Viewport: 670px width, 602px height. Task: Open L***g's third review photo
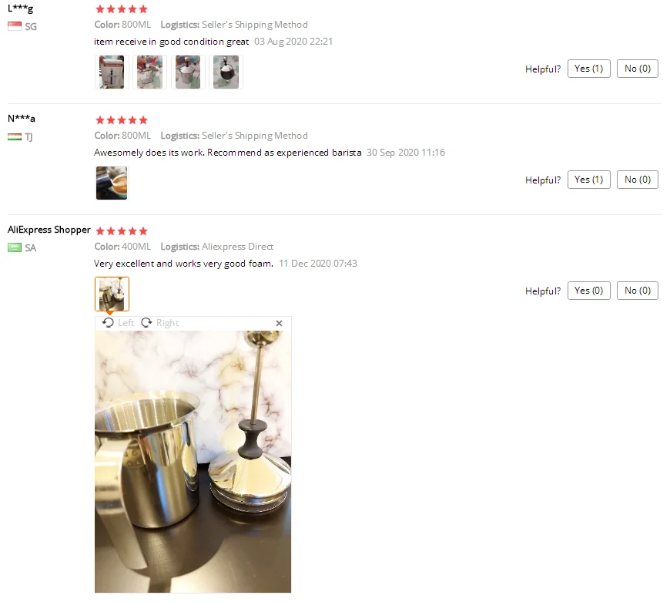pos(188,72)
